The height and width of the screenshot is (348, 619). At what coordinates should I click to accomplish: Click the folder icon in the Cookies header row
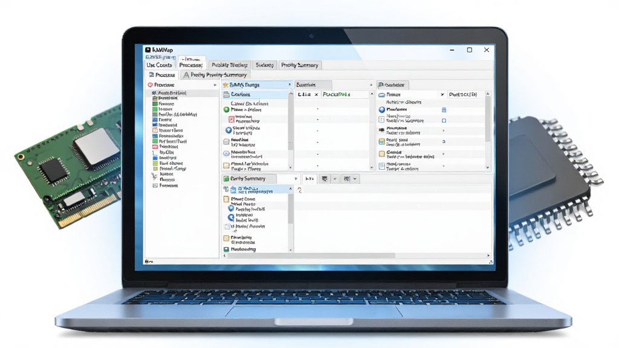pos(227,94)
